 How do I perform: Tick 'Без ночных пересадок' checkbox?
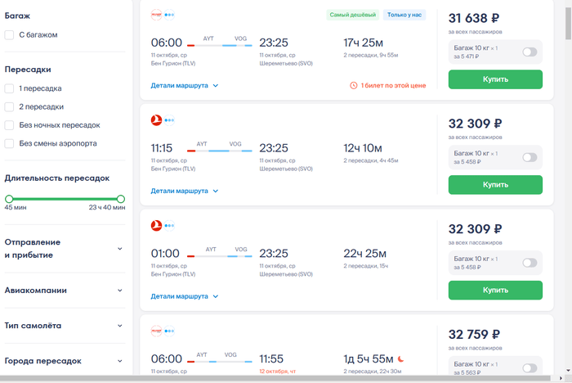(x=9, y=125)
